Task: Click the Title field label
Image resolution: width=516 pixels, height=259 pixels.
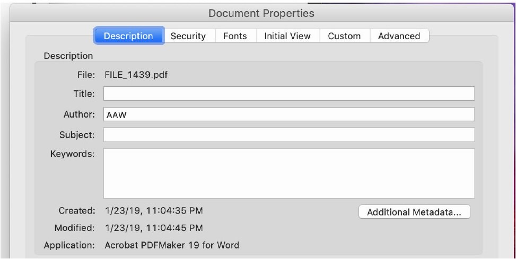Action: tap(84, 94)
